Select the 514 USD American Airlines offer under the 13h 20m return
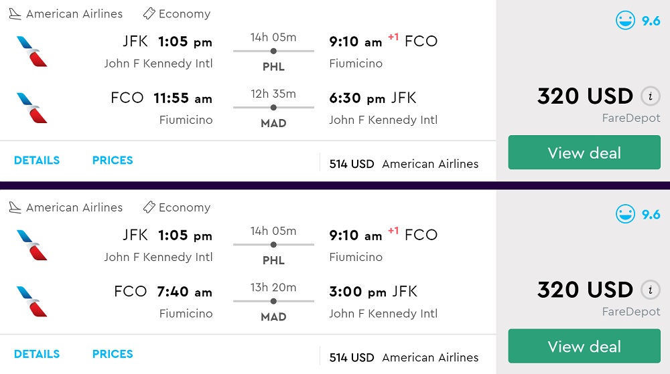 click(404, 357)
